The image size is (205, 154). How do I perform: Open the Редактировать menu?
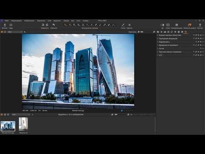tap(16, 21)
